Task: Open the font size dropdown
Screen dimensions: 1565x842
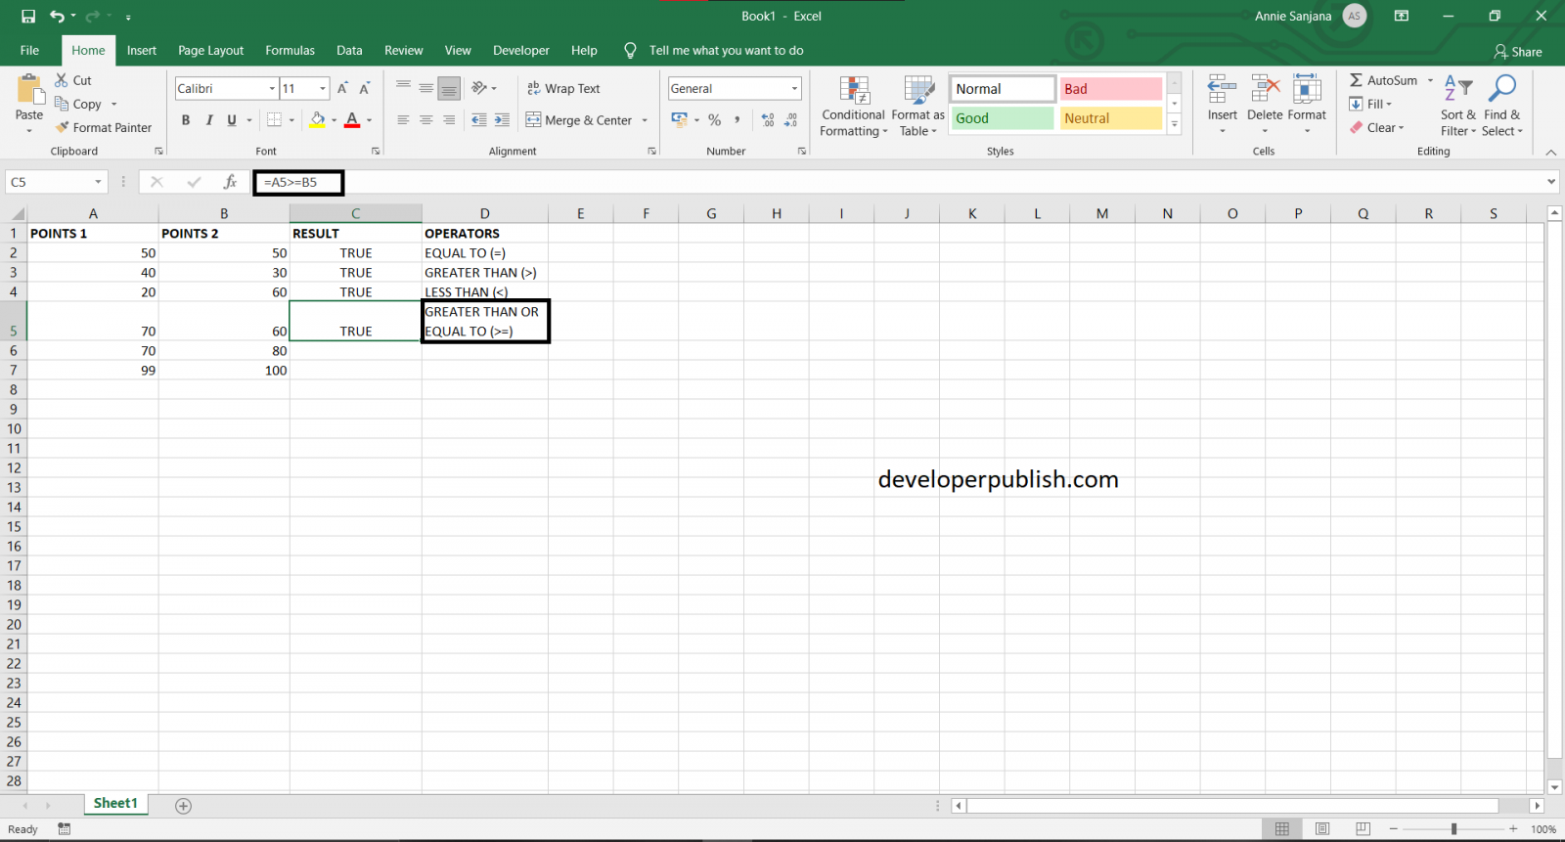Action: (x=323, y=88)
